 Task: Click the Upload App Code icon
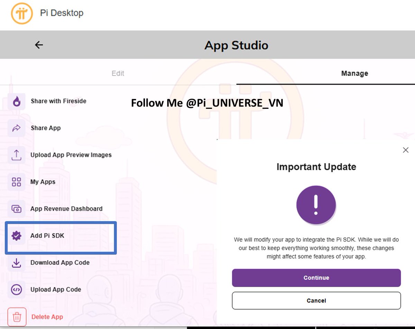click(16, 290)
